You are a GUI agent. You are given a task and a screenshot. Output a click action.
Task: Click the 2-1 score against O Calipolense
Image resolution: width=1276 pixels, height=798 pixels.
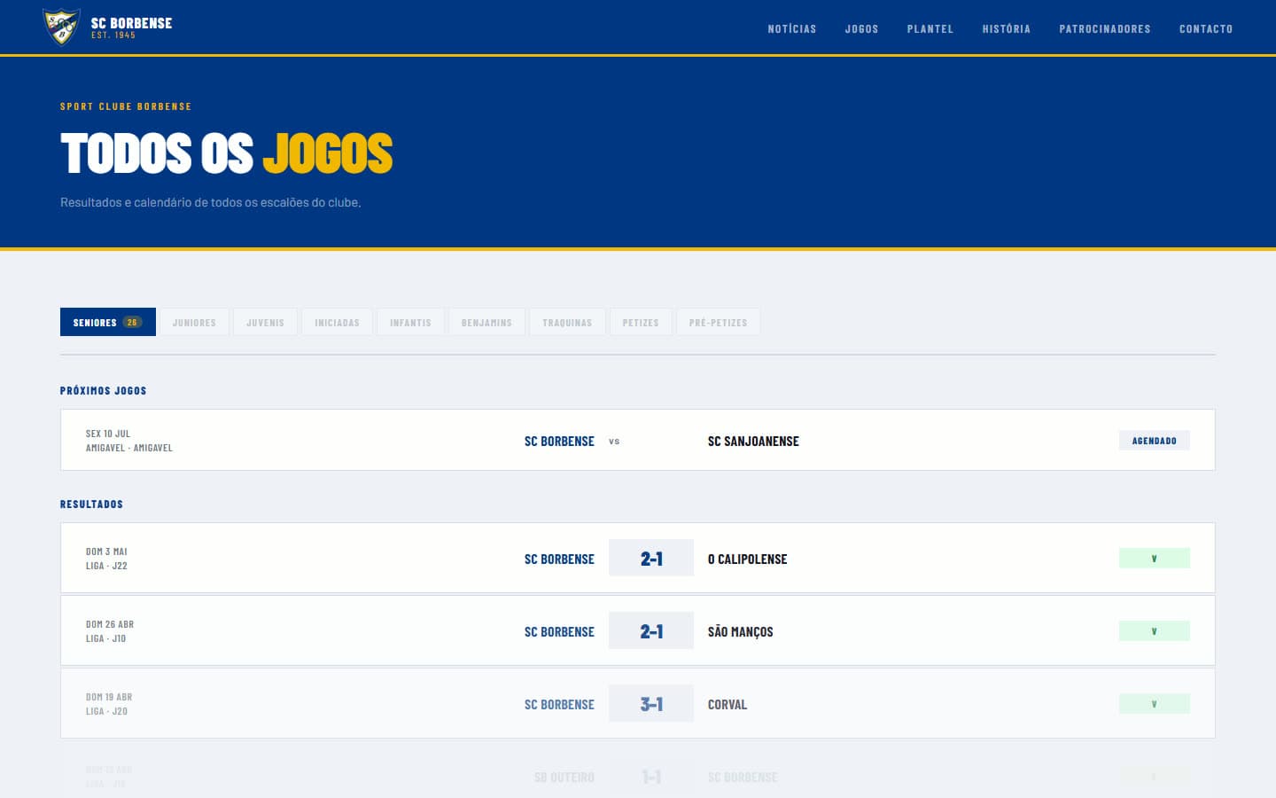pos(651,559)
